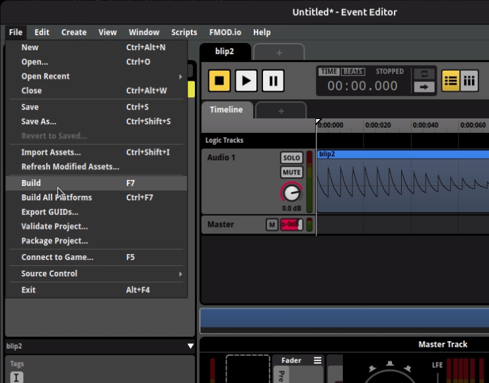Choose Validate Project... menu entry

click(96, 226)
